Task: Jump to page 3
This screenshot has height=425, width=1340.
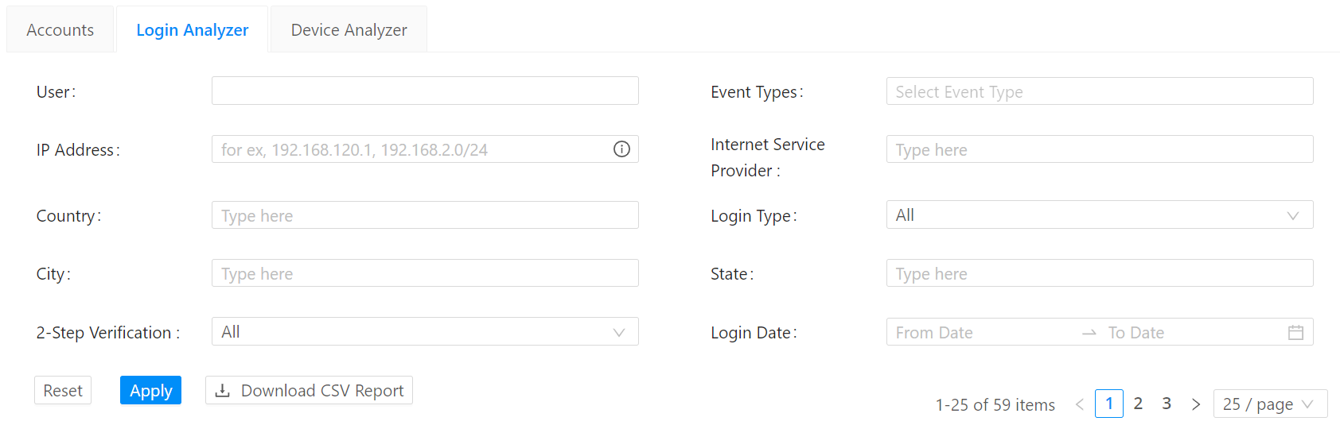Action: tap(1167, 404)
